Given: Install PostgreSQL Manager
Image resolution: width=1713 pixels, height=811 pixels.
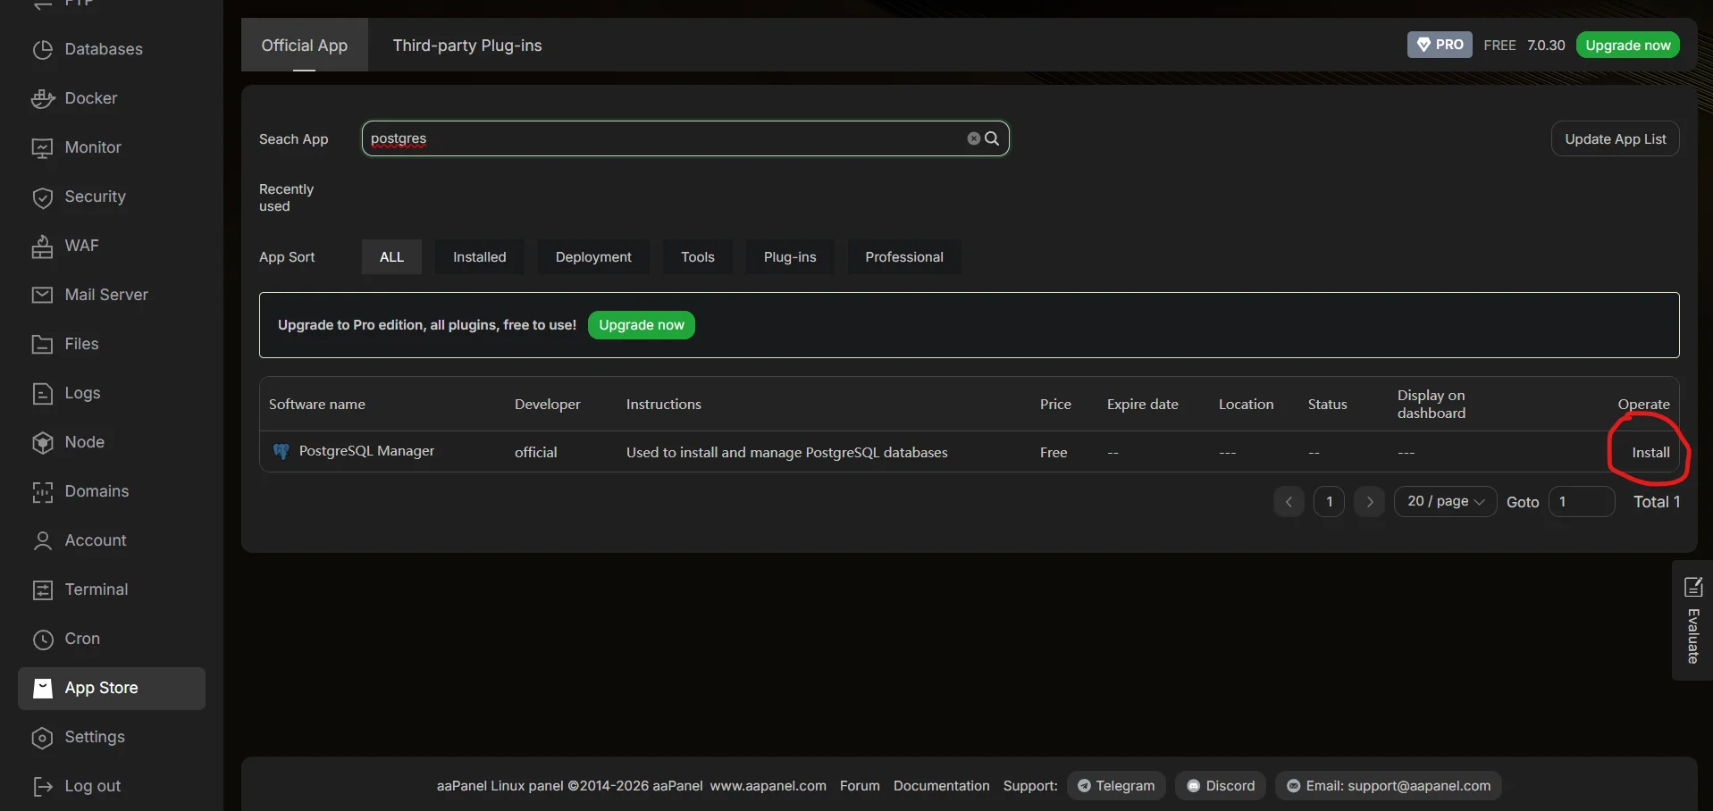Looking at the screenshot, I should [x=1650, y=453].
